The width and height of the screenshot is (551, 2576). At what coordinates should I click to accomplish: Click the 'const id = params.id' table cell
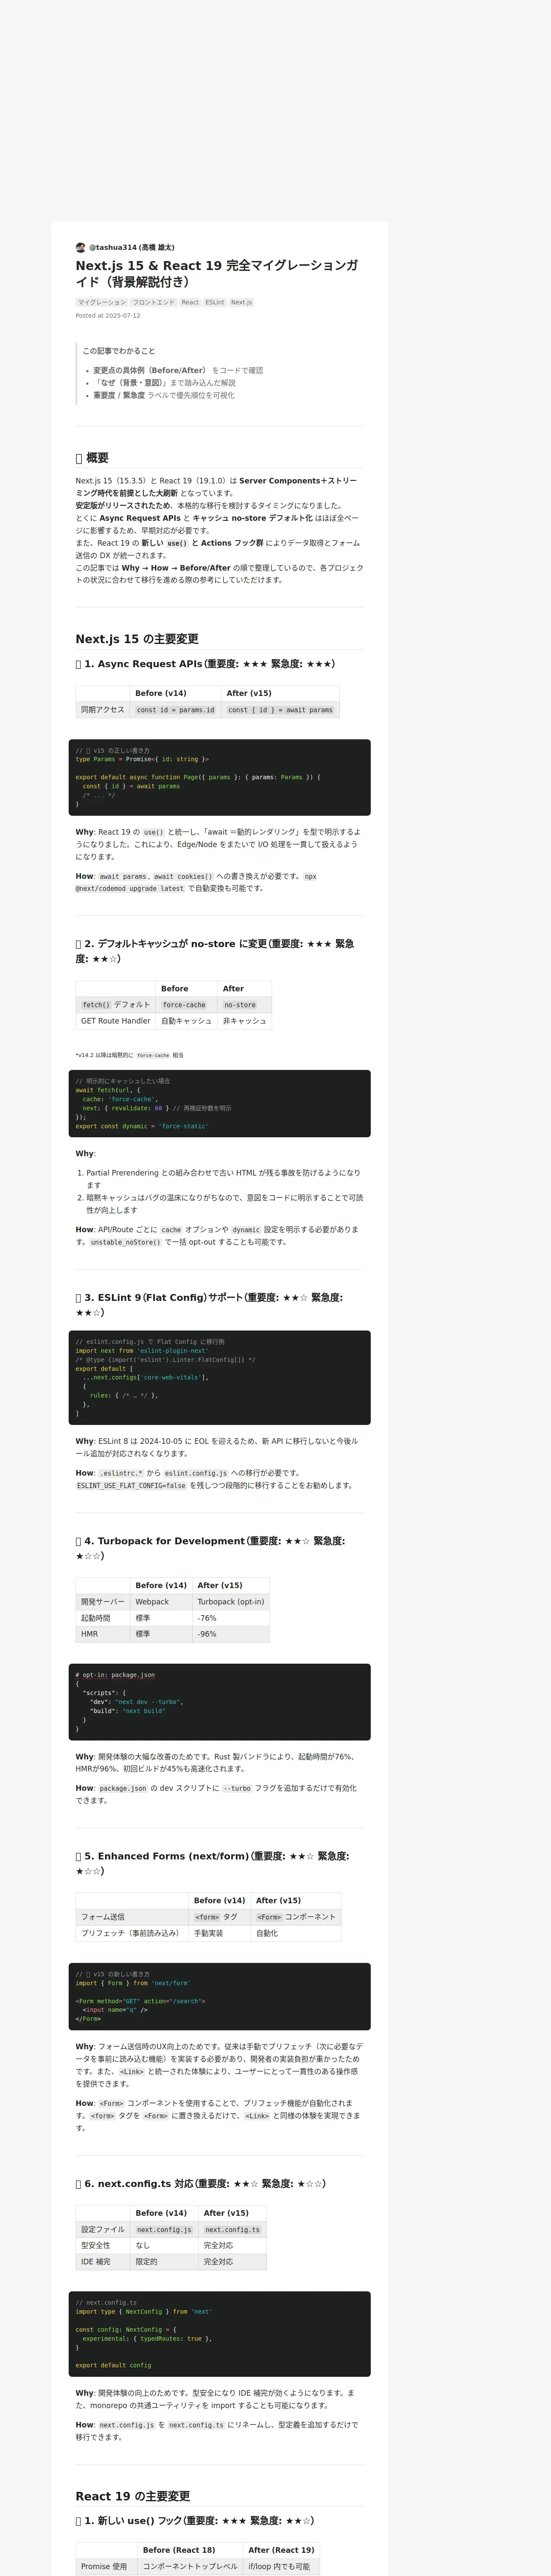point(175,710)
